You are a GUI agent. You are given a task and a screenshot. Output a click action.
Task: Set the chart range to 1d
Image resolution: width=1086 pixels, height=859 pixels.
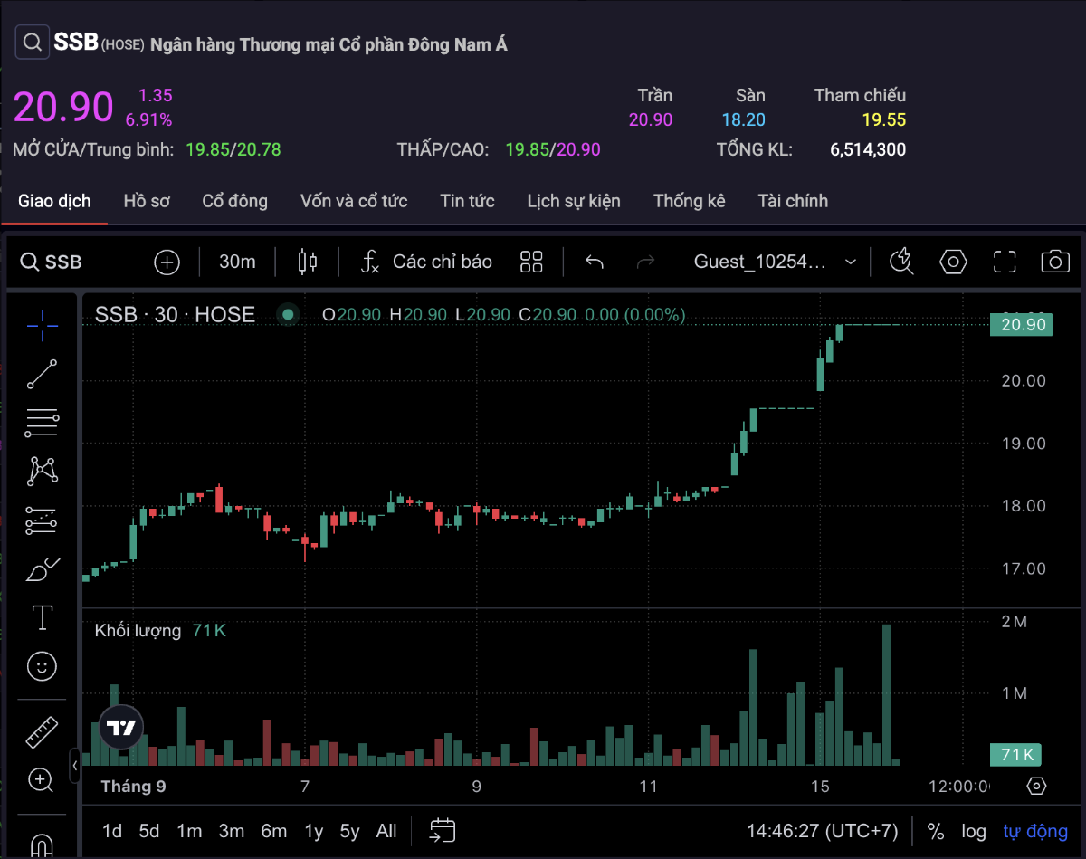click(x=112, y=831)
